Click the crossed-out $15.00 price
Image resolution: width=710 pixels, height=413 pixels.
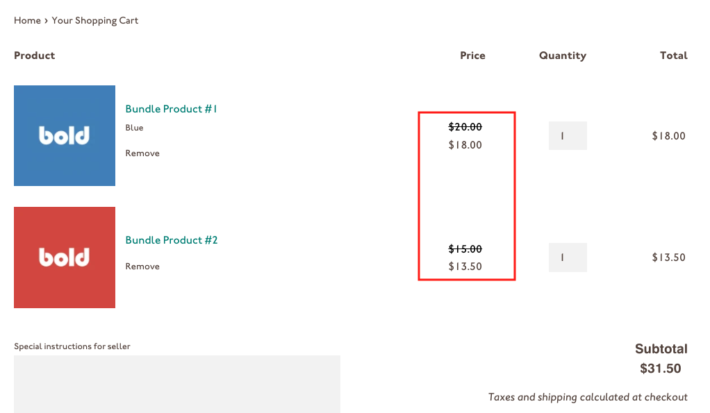465,248
